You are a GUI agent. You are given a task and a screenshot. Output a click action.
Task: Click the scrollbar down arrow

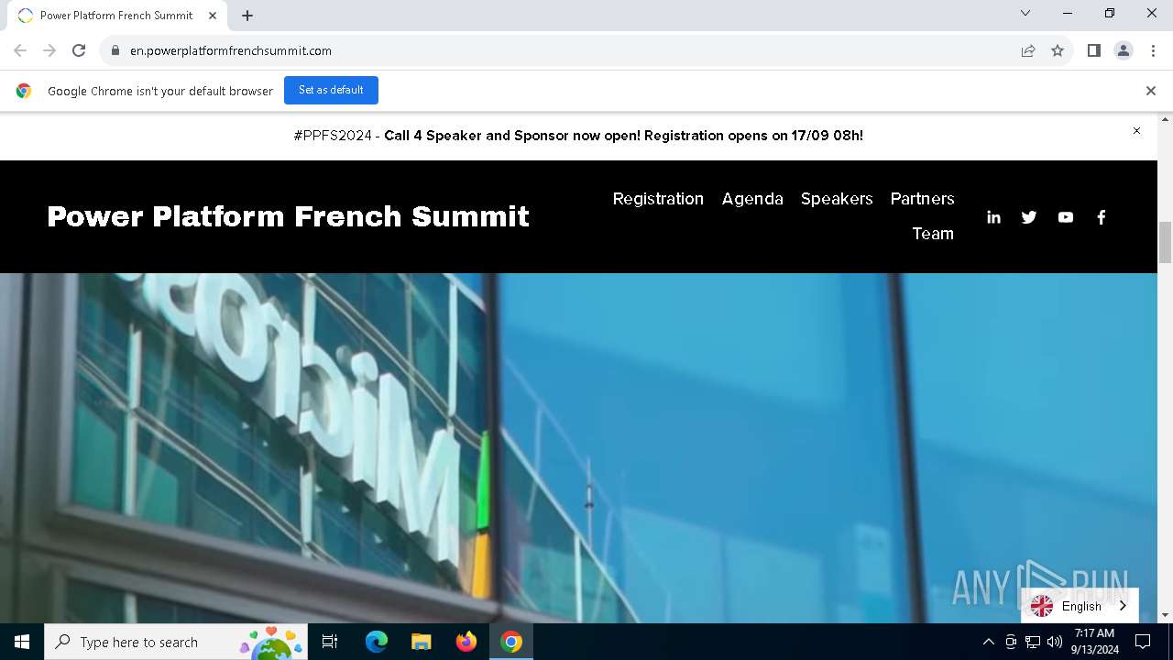tap(1166, 615)
